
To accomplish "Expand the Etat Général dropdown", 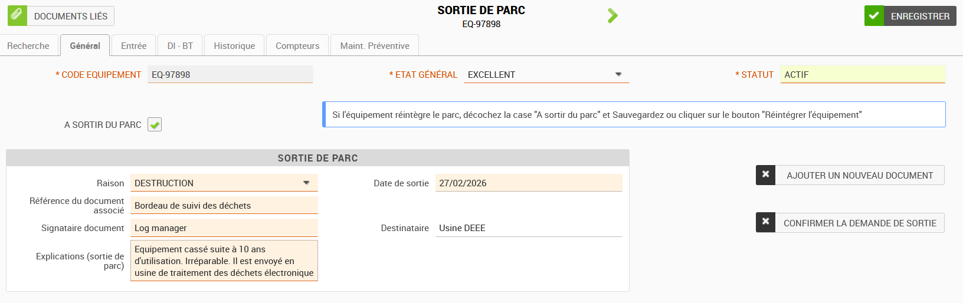I will (x=618, y=75).
